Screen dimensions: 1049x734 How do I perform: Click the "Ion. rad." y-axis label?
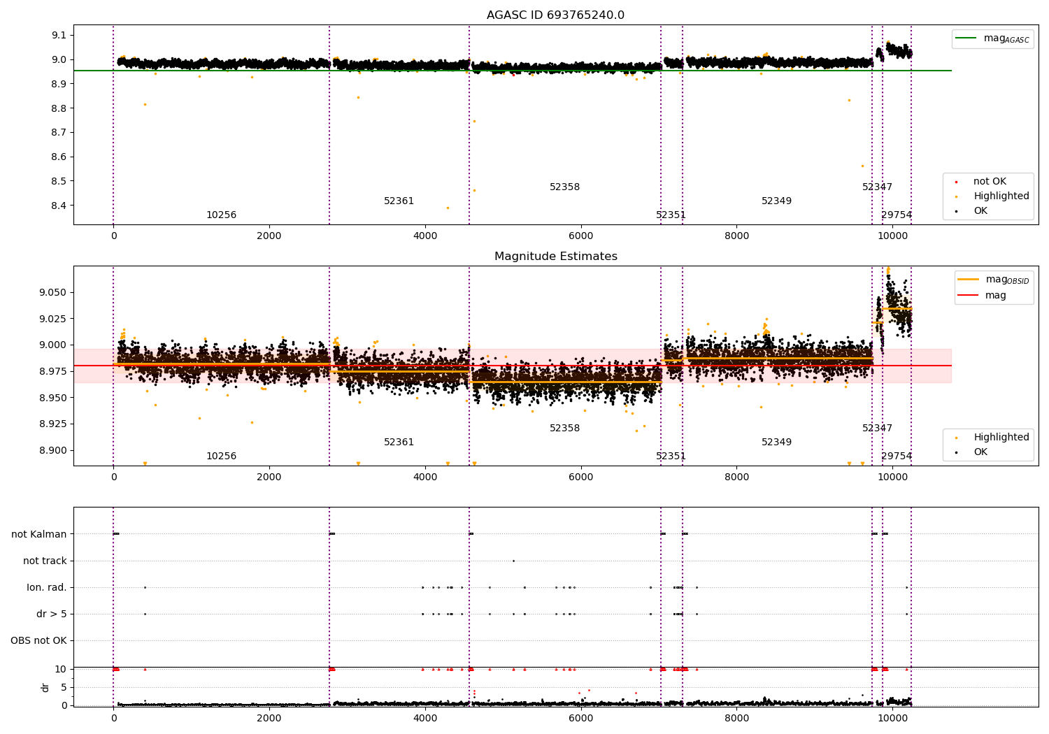(x=47, y=588)
